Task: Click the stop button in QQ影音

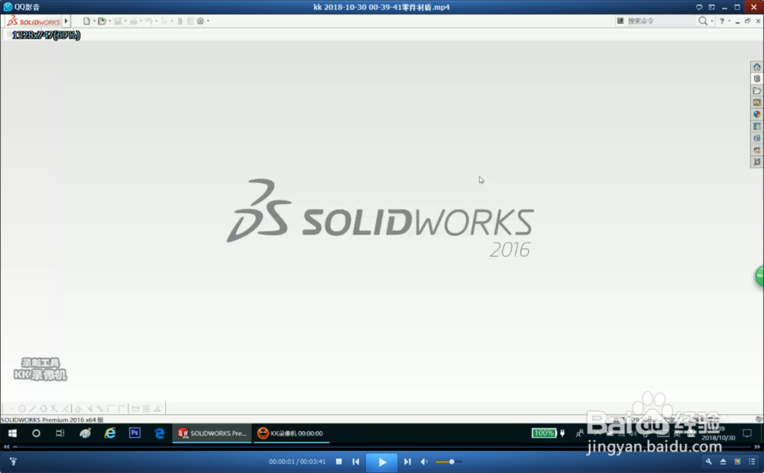Action: point(339,462)
